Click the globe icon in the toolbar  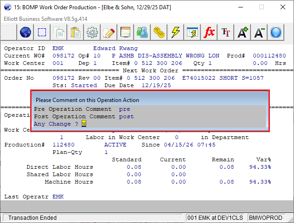[x=26, y=32]
